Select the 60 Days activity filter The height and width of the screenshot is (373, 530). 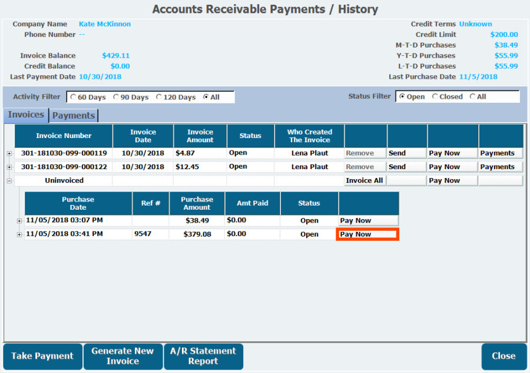coord(73,97)
